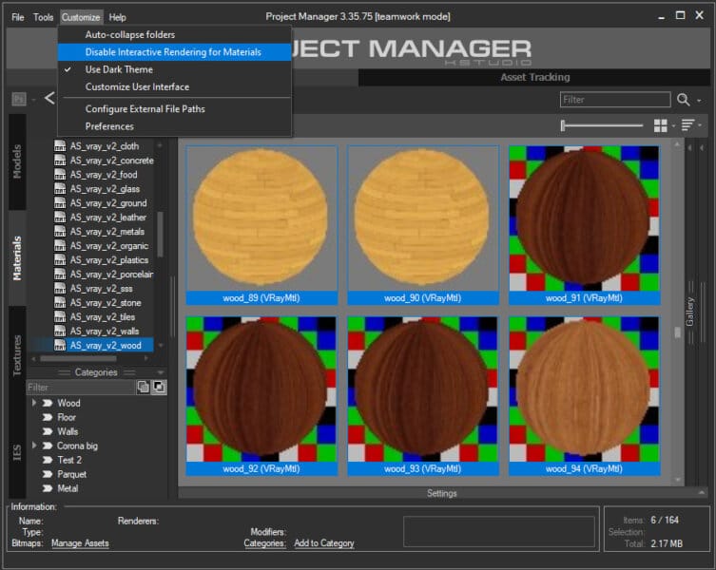Click the AS_vray_v2_leather library file icon
The image size is (716, 570).
click(60, 218)
